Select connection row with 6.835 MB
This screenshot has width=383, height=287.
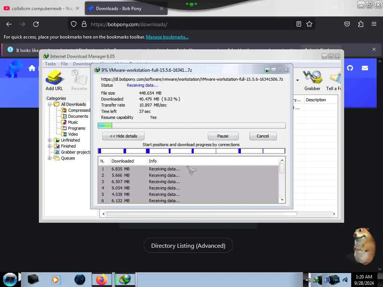(188, 169)
